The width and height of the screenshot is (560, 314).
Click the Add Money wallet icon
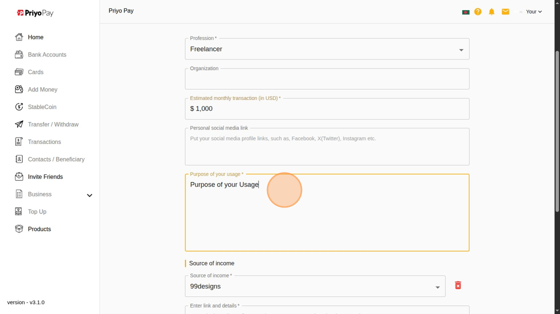tap(19, 89)
